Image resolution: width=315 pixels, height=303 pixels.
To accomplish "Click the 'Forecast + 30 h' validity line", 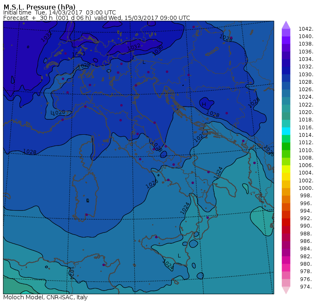I will click(97, 18).
